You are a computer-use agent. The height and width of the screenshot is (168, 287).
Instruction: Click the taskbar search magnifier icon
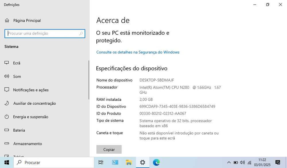tap(19, 162)
